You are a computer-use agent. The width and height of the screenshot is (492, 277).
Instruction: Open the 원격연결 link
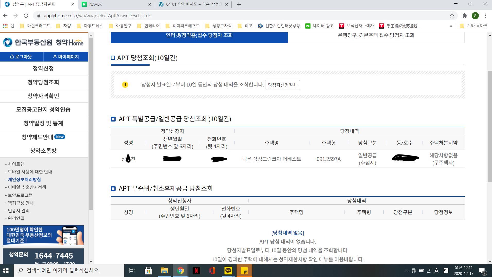pyautogui.click(x=16, y=218)
